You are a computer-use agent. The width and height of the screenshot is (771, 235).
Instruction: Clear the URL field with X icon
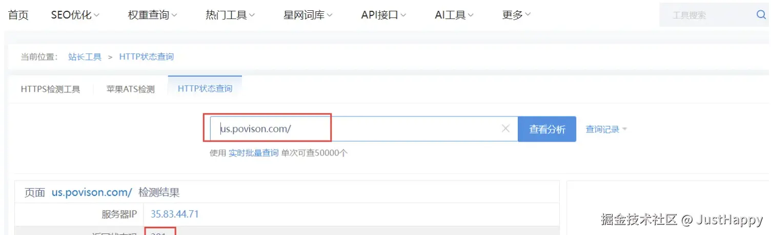click(x=505, y=129)
